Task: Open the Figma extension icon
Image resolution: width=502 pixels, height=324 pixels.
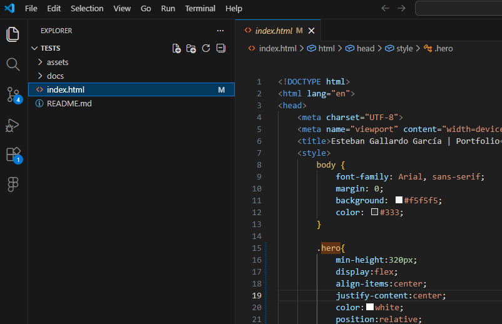Action: click(x=13, y=185)
